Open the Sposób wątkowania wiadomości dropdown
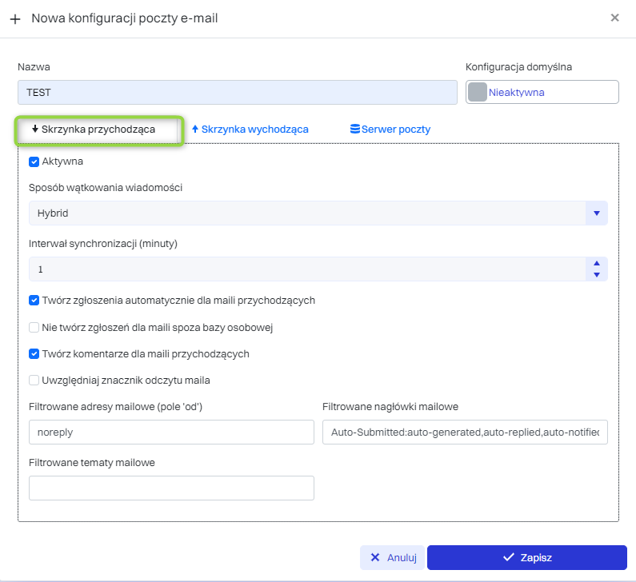Screen dimensions: 636x582 tap(596, 213)
